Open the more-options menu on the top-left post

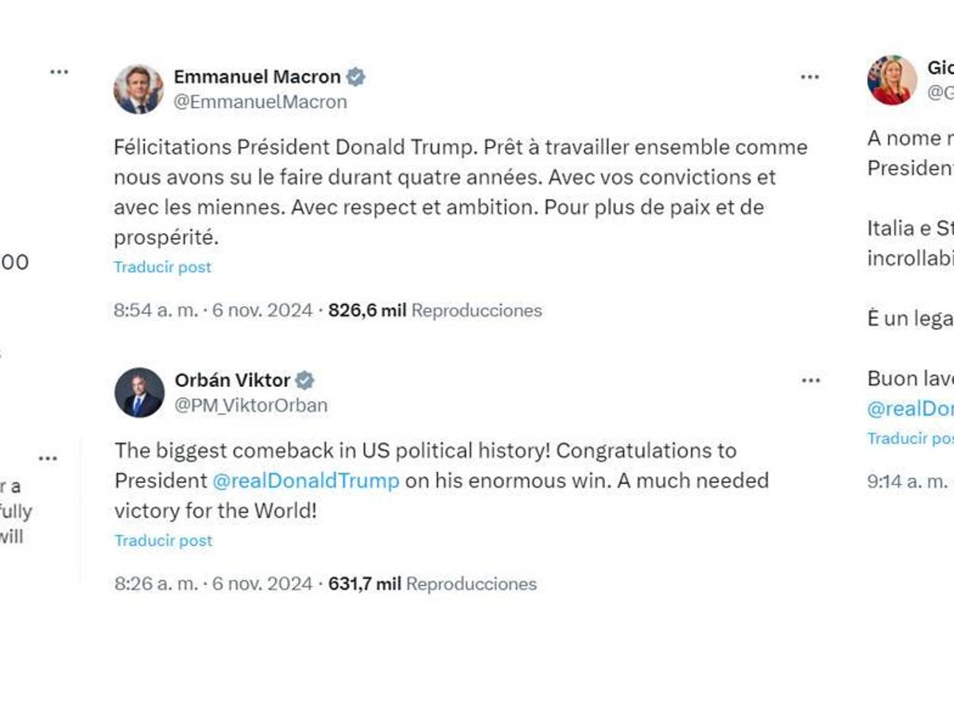click(x=60, y=71)
